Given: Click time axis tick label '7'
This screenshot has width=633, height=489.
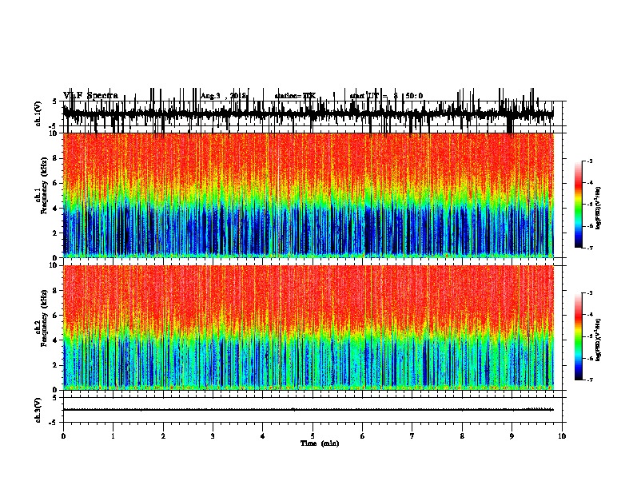Looking at the screenshot, I should pos(412,436).
